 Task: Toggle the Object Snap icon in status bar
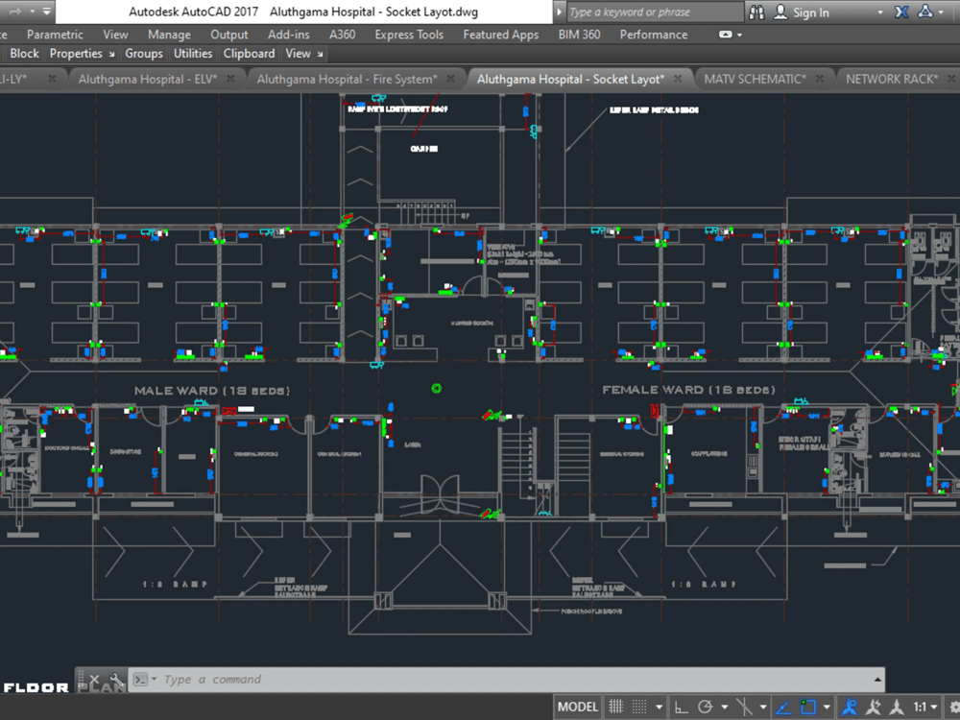tap(806, 708)
